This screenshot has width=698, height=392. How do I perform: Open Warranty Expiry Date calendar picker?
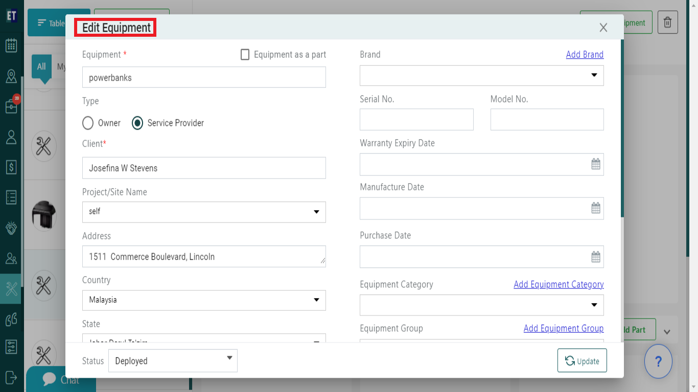(x=596, y=164)
